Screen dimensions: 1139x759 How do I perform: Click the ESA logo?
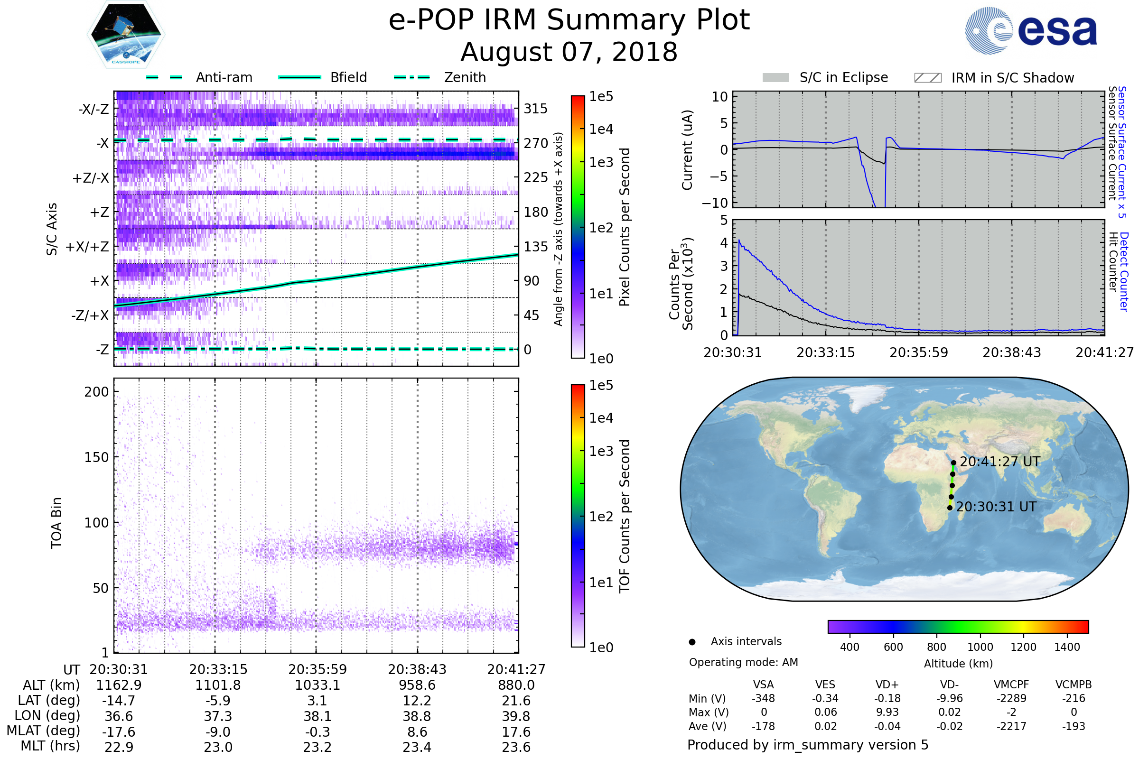[1030, 30]
